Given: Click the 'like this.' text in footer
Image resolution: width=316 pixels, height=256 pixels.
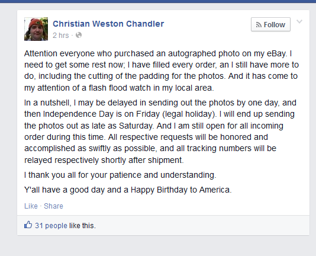Looking at the screenshot, I should [x=82, y=226].
